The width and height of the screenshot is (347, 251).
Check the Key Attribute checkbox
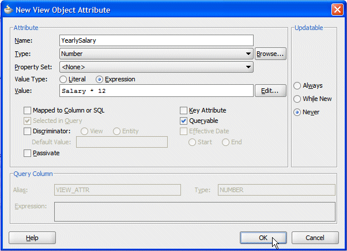(x=183, y=110)
